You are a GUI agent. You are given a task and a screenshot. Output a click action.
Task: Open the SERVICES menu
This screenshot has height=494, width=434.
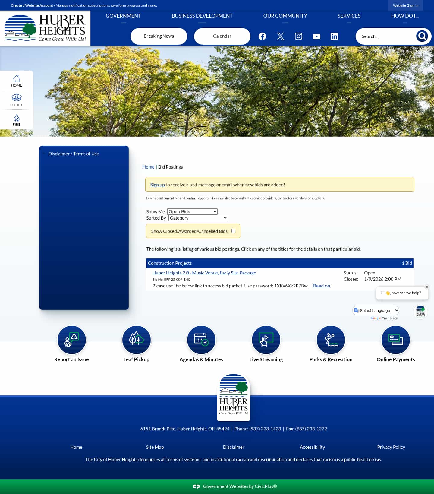click(x=349, y=16)
